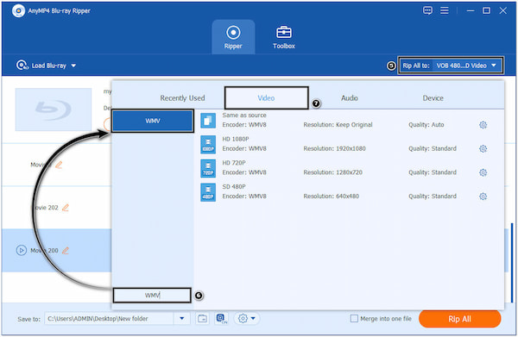
Task: Select the Same as source profile icon
Action: pyautogui.click(x=208, y=121)
